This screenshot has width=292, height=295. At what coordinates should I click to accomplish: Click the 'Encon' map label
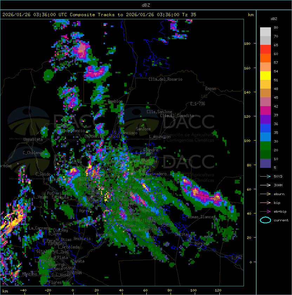[211, 89]
